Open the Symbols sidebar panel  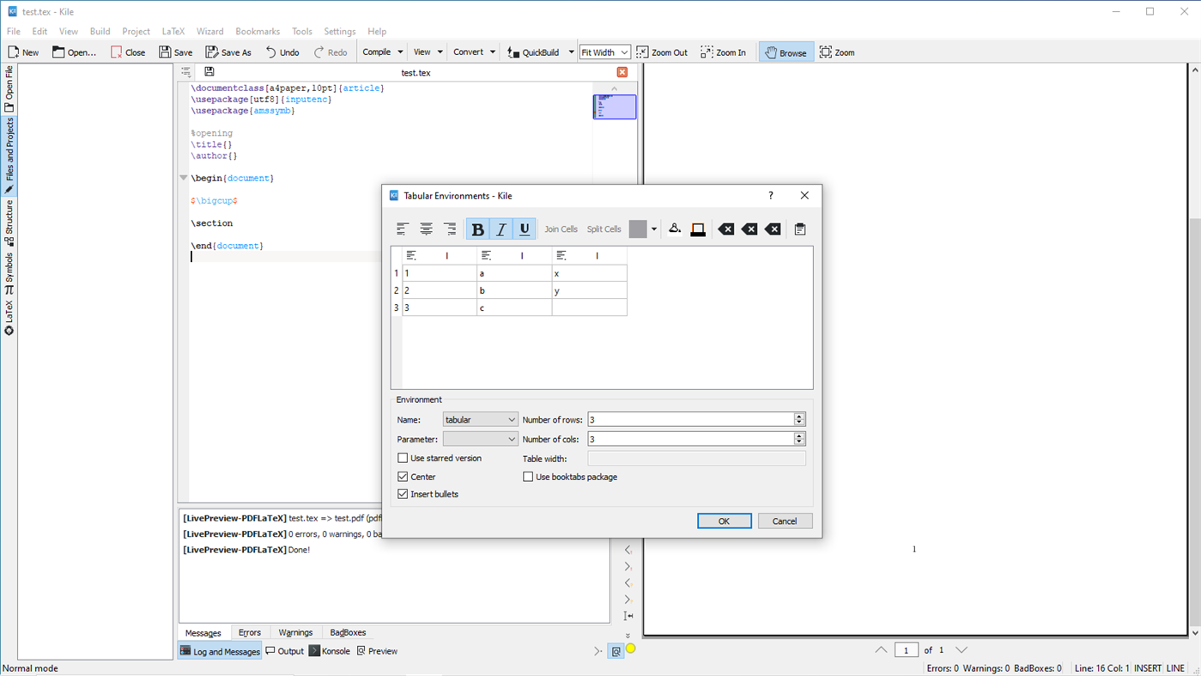[x=9, y=268]
